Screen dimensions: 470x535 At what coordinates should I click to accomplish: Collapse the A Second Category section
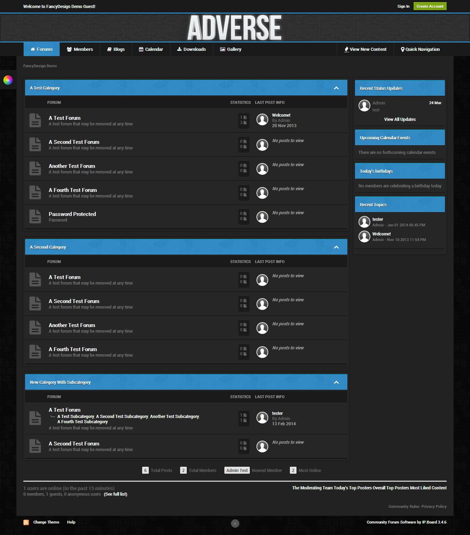(336, 247)
